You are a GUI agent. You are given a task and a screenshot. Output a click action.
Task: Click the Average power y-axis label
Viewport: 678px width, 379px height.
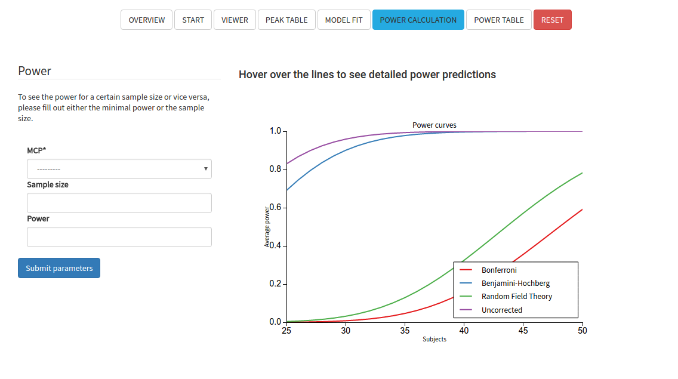coord(267,227)
